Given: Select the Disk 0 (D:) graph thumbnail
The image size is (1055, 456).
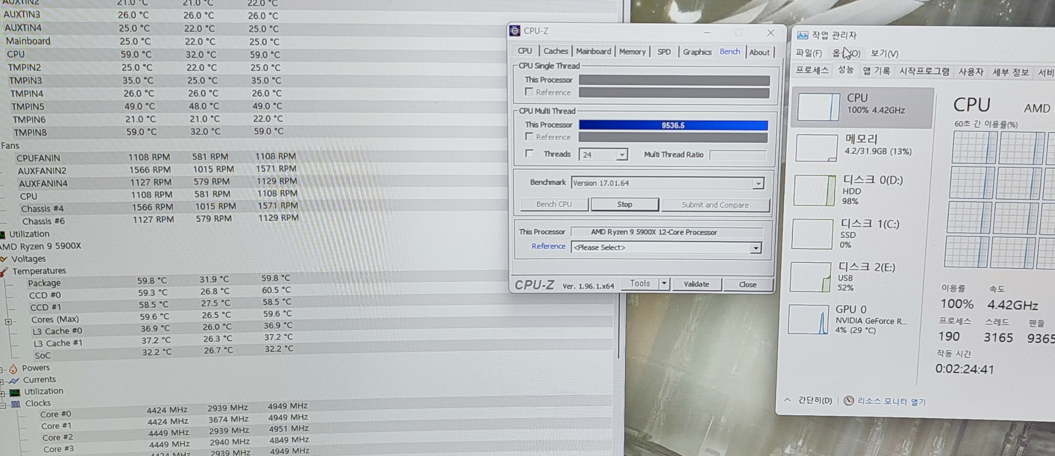Looking at the screenshot, I should tap(815, 190).
